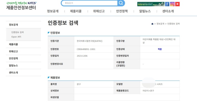Open the 안전정책 top menu
The width and height of the screenshot is (197, 102).
122,11
